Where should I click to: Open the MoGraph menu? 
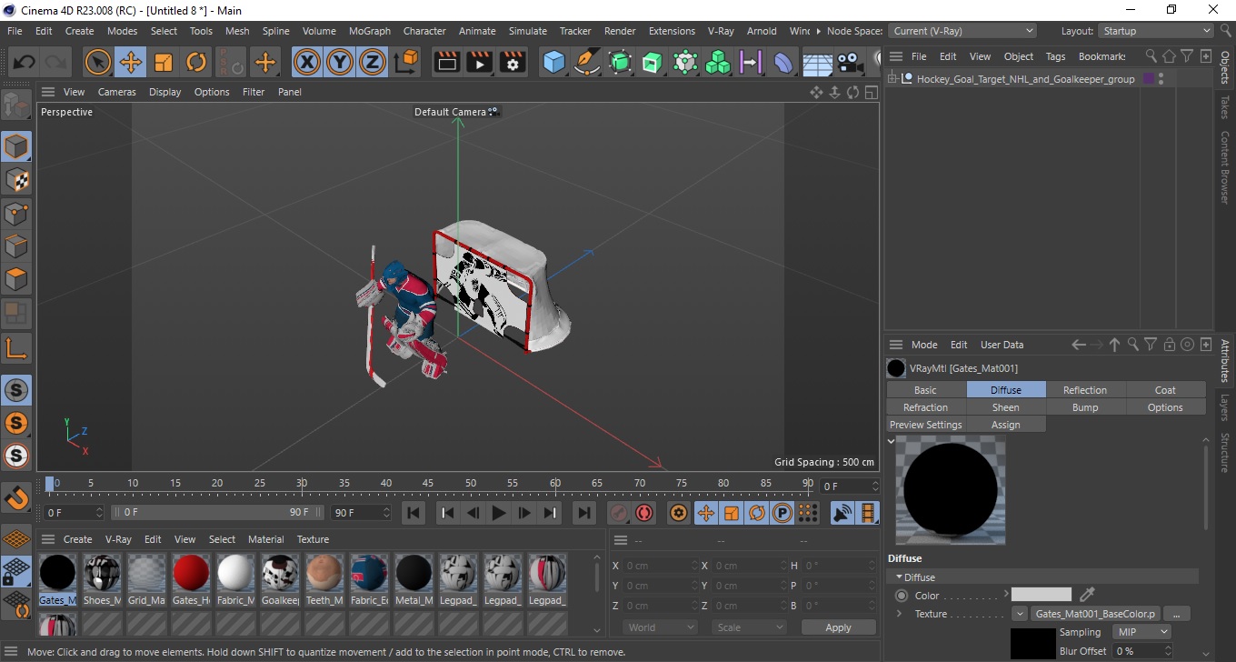[x=369, y=31]
